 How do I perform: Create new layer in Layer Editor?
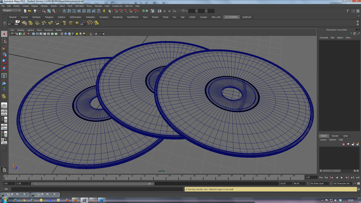353,144
